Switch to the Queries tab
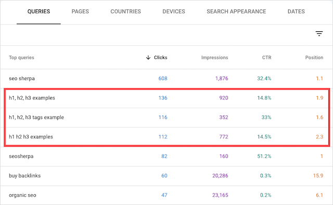 click(x=39, y=11)
